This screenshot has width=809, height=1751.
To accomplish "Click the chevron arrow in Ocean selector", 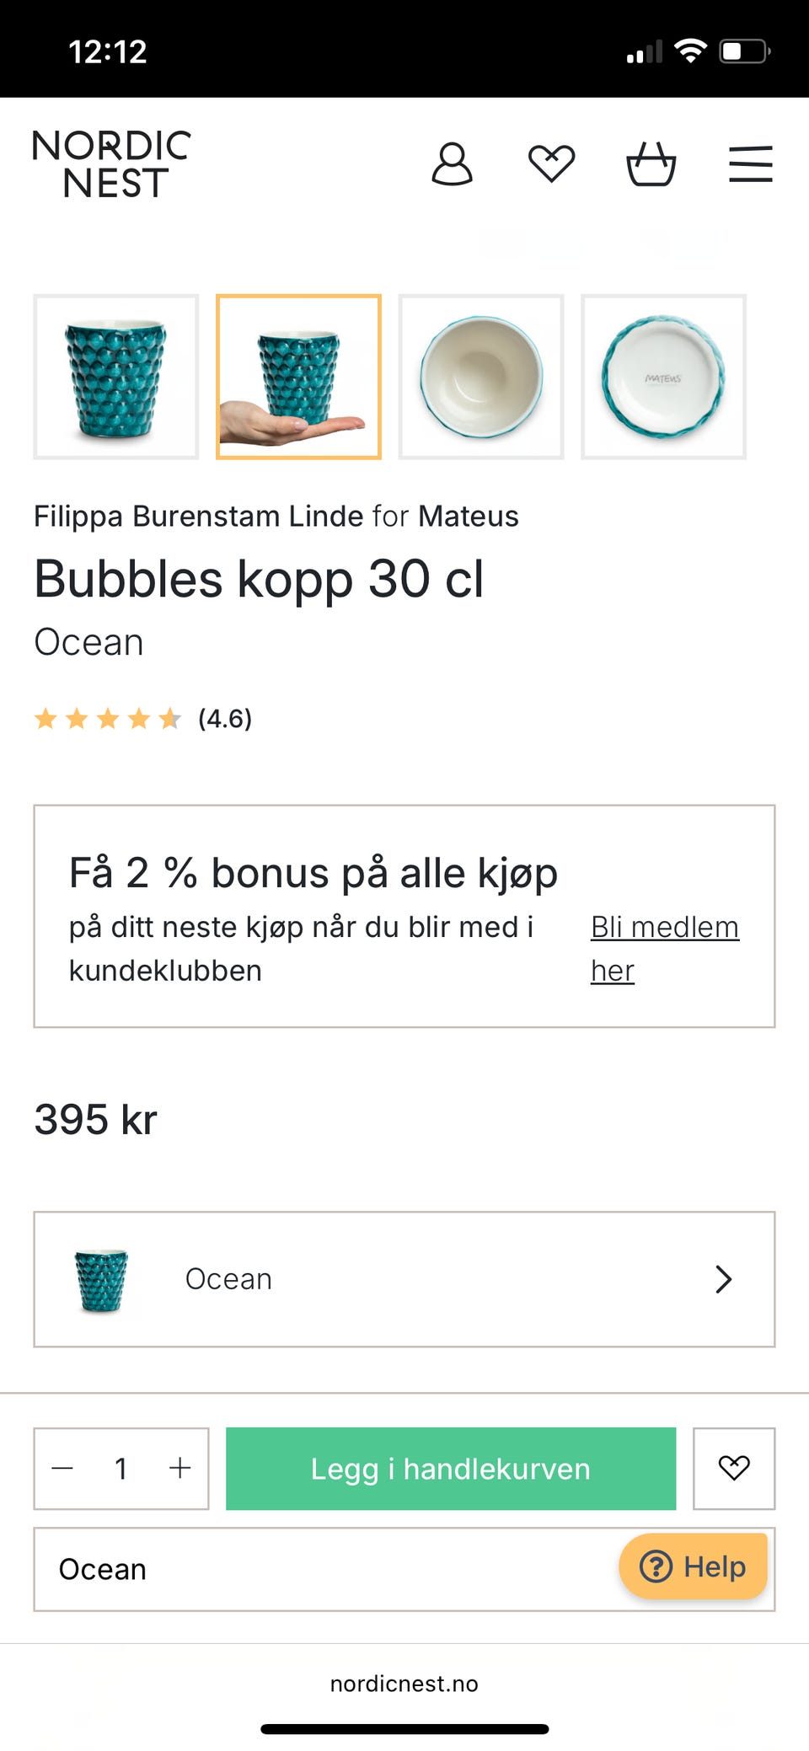I will click(723, 1279).
